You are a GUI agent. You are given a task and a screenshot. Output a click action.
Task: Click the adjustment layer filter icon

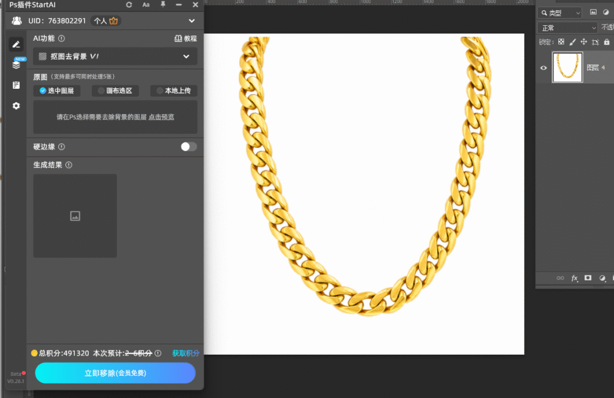tap(606, 12)
